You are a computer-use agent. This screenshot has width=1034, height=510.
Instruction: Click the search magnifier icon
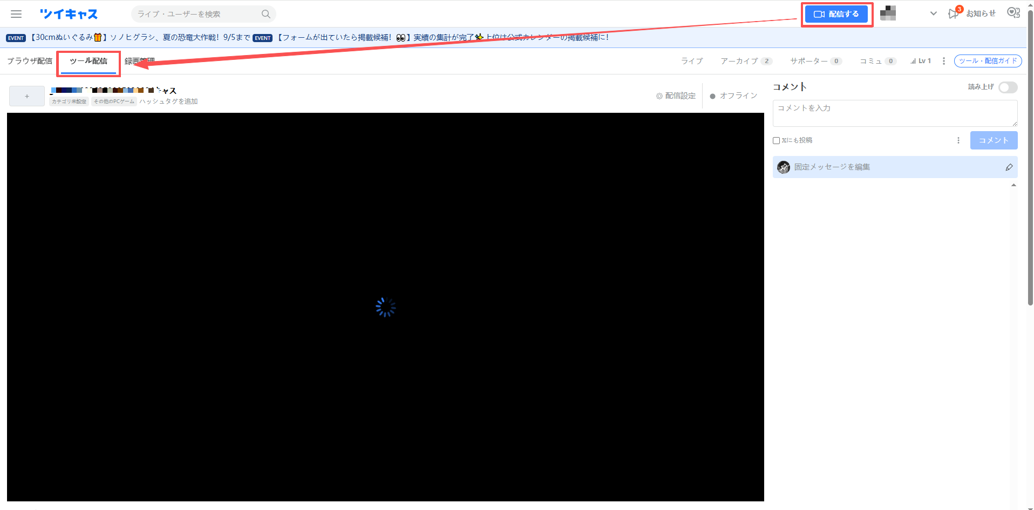[266, 14]
